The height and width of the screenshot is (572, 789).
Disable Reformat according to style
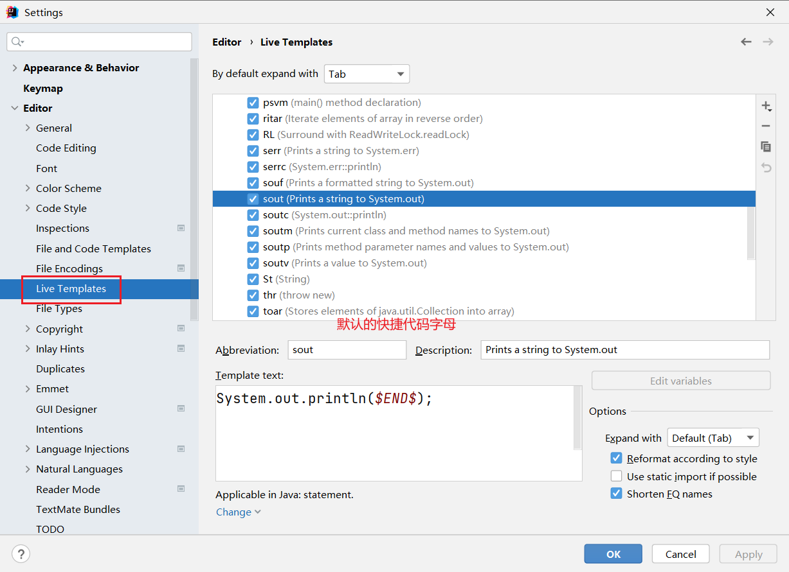click(616, 458)
